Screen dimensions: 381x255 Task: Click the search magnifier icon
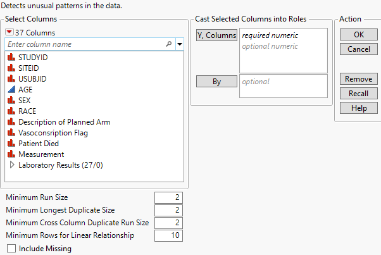coord(168,44)
